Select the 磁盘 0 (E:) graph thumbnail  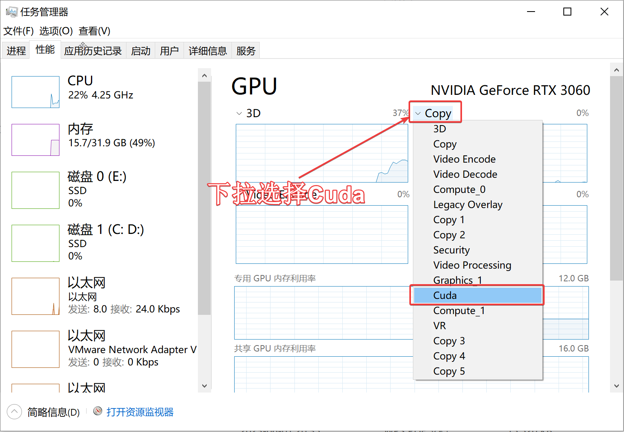[x=36, y=190]
